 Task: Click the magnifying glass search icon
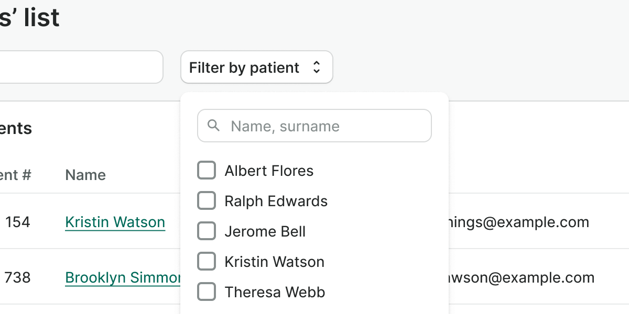[x=213, y=126]
